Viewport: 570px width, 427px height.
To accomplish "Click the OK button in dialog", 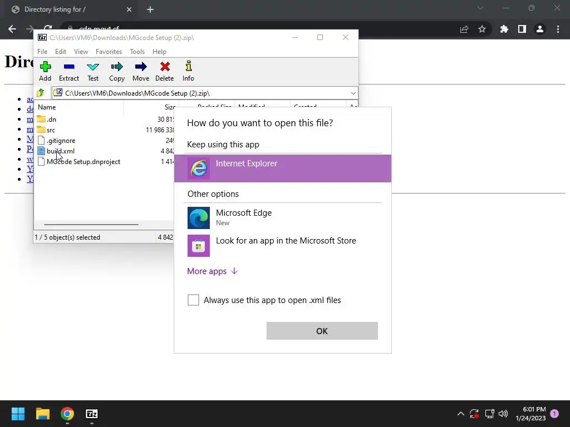I will point(322,331).
